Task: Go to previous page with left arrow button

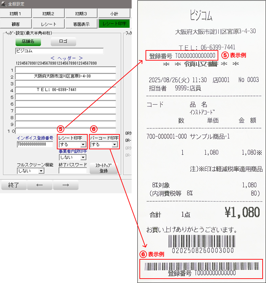Action: (40, 185)
